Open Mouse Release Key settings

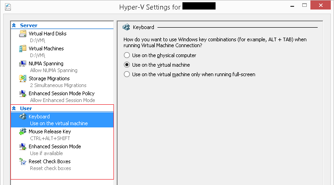[x=50, y=131]
